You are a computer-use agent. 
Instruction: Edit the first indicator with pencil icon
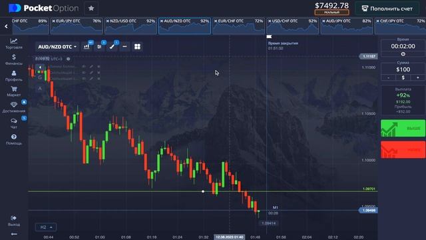coord(92,67)
